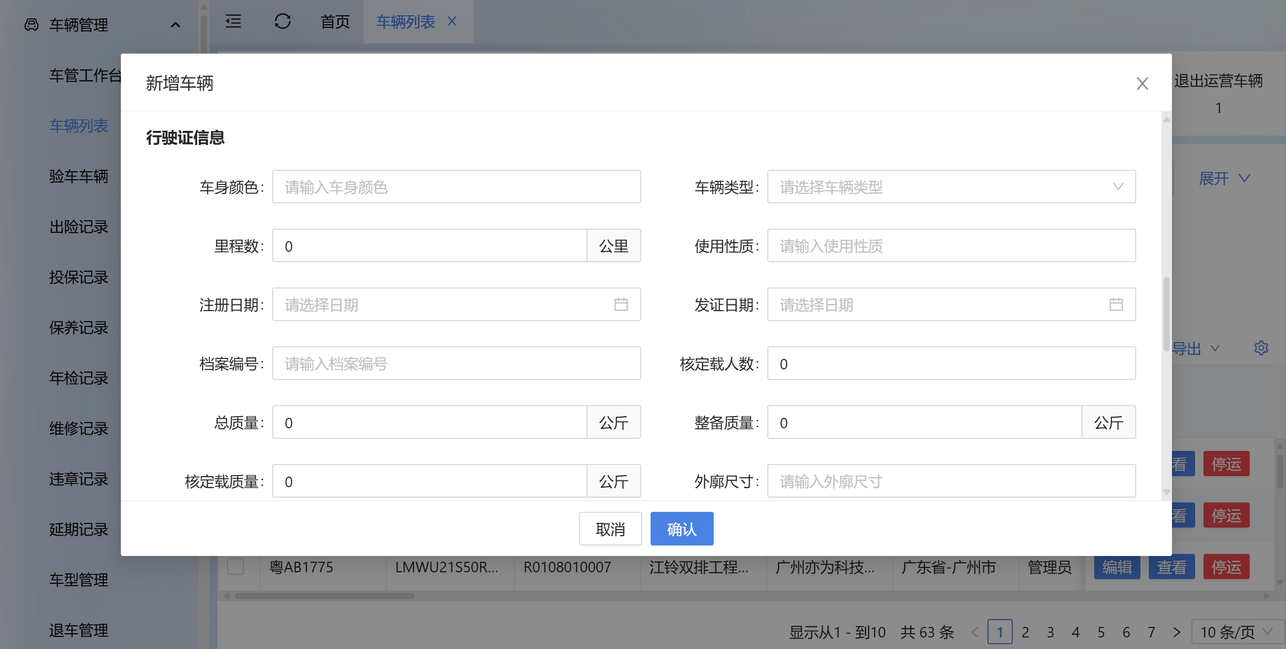Open the 车辆类型 dropdown
The width and height of the screenshot is (1286, 649).
(951, 187)
